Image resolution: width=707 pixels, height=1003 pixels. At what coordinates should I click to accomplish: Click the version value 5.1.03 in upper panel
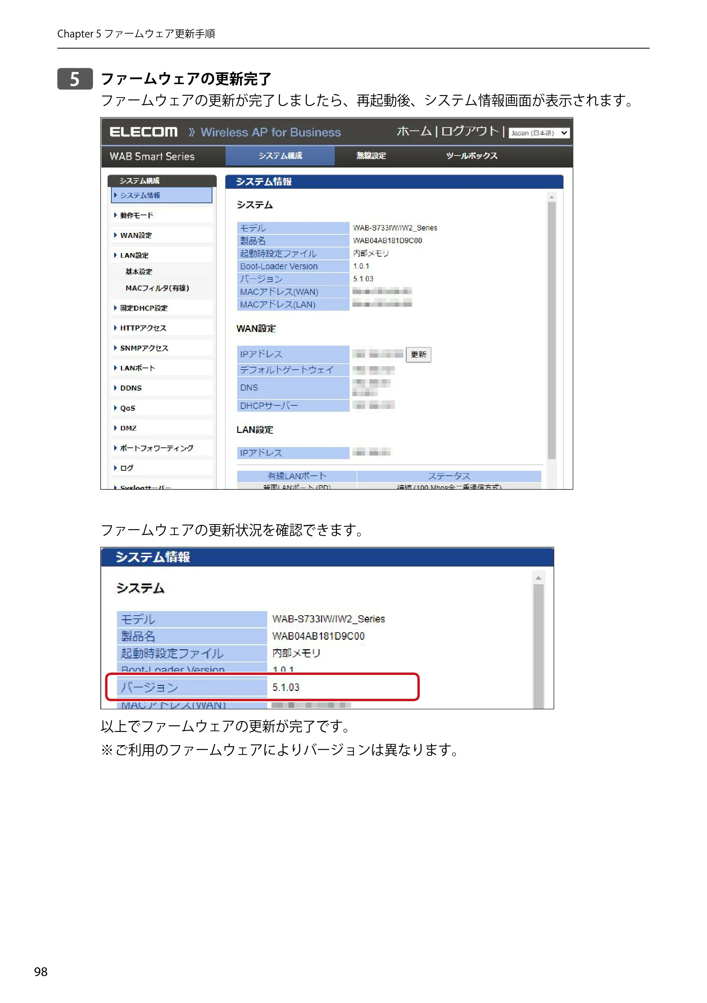tap(363, 279)
